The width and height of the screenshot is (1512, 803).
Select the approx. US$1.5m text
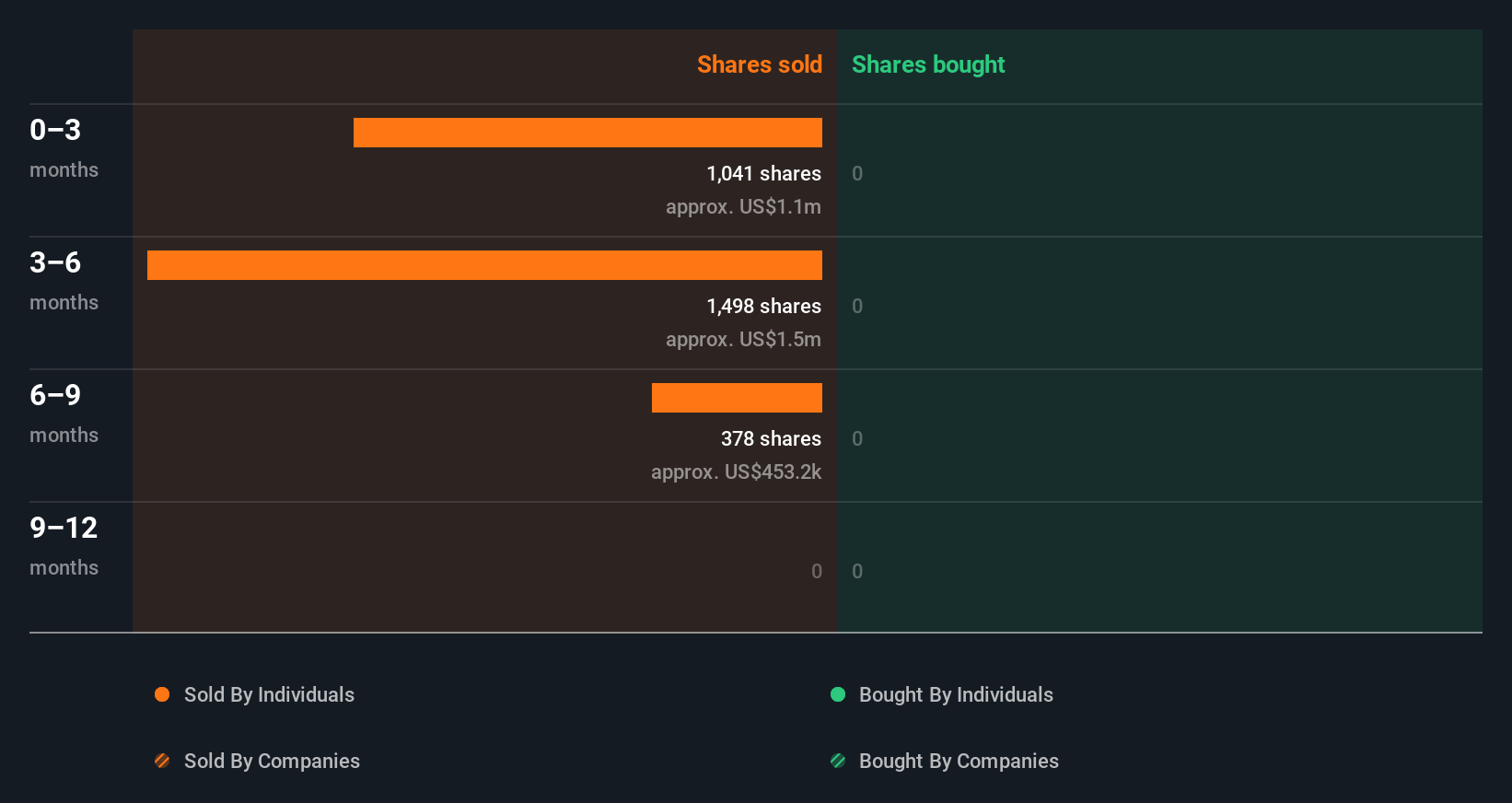point(743,340)
